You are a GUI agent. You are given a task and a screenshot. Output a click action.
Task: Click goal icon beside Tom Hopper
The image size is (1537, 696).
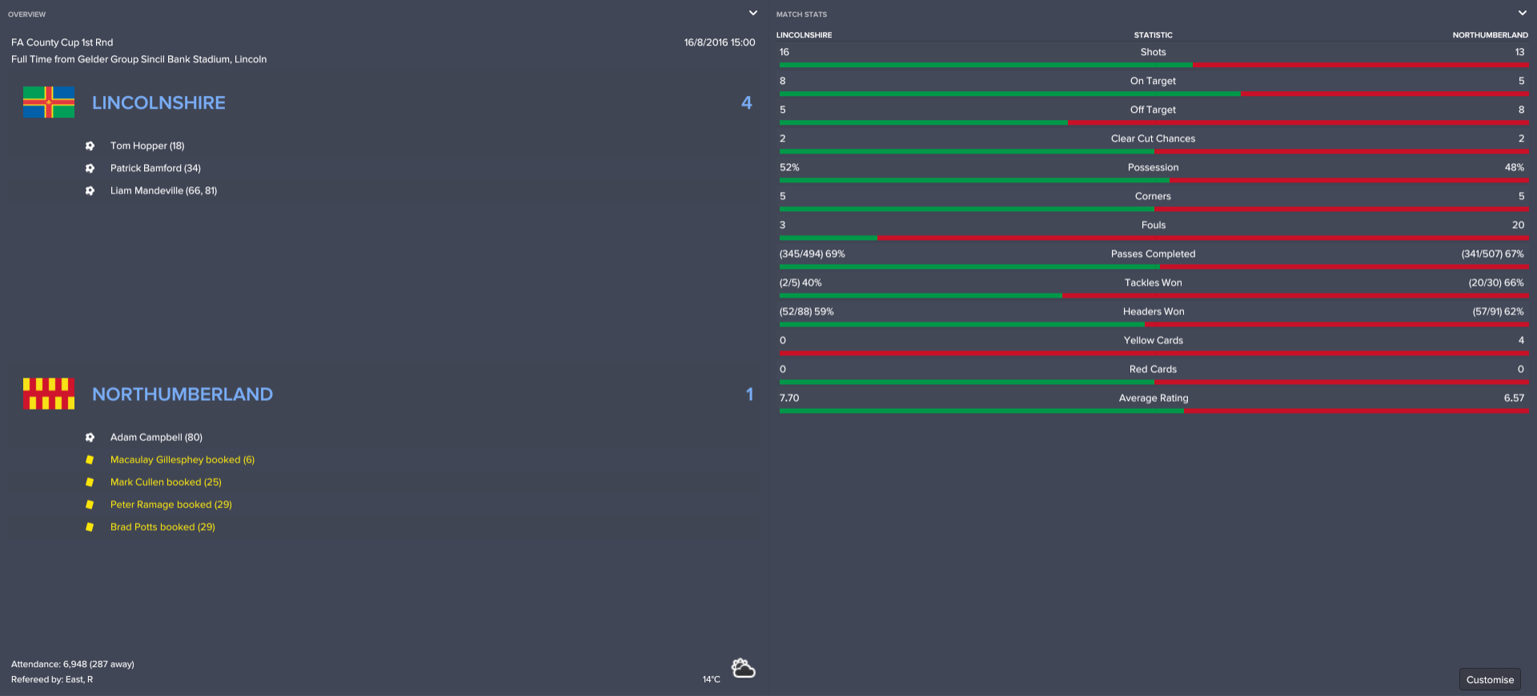click(x=90, y=146)
